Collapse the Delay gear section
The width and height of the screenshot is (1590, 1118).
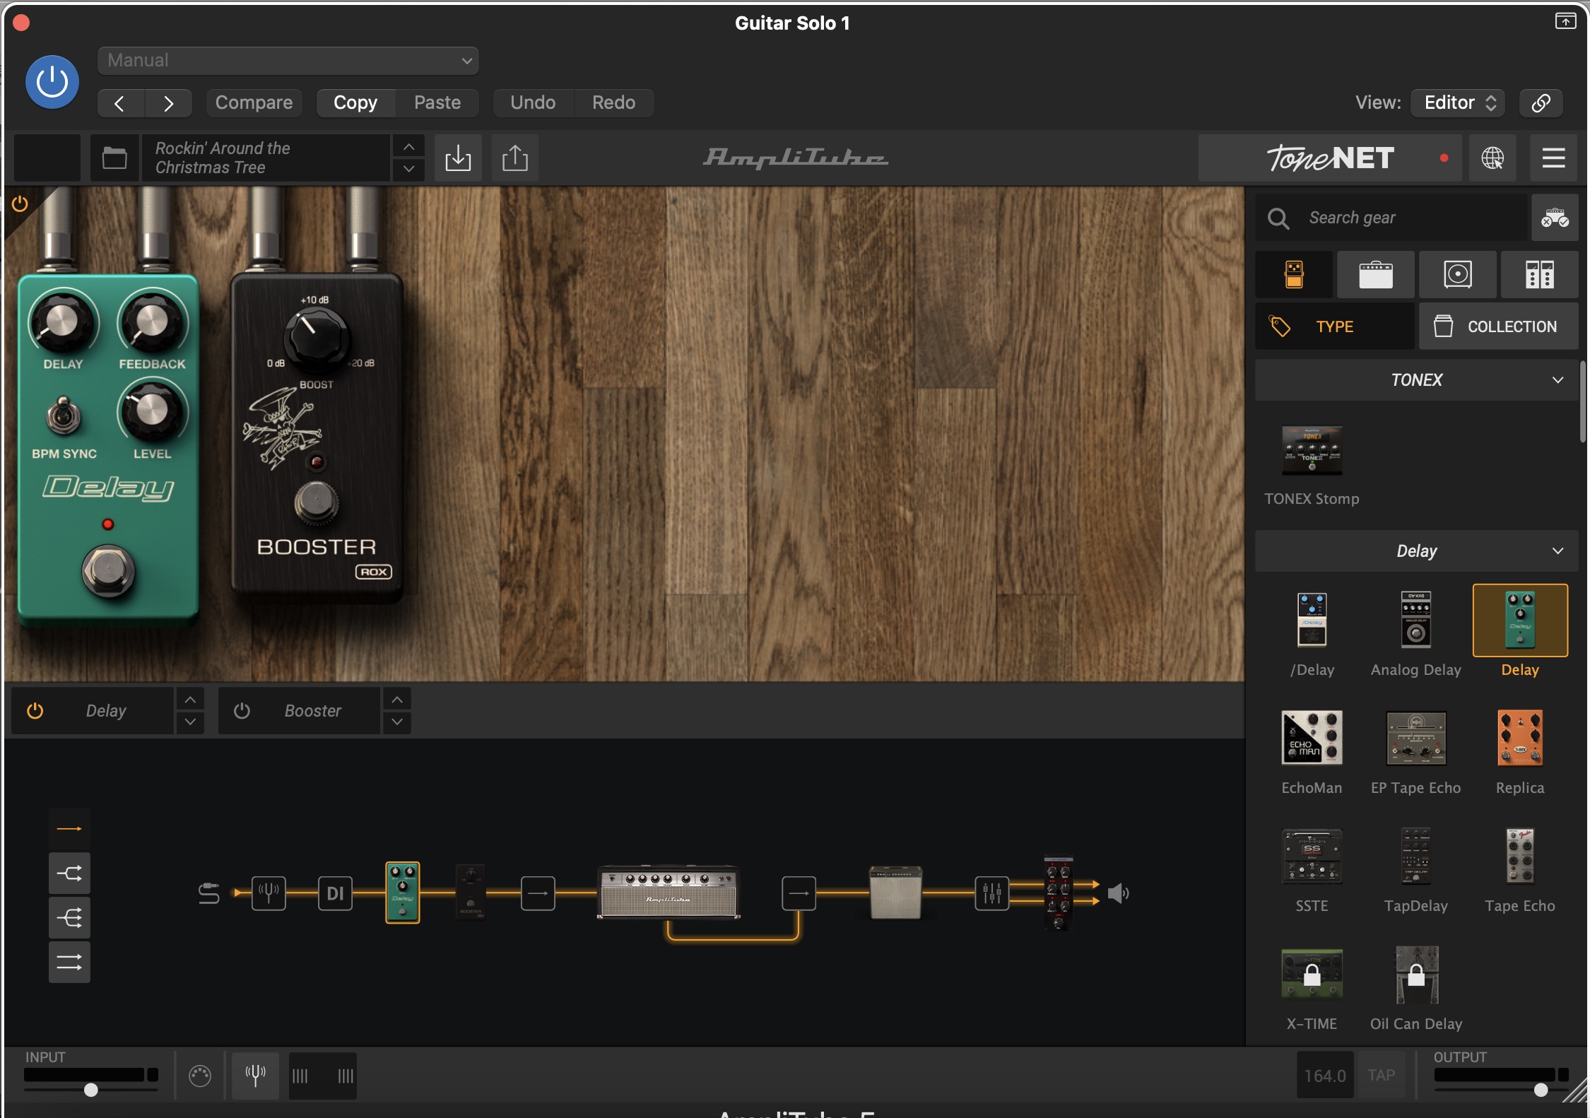pyautogui.click(x=1417, y=551)
